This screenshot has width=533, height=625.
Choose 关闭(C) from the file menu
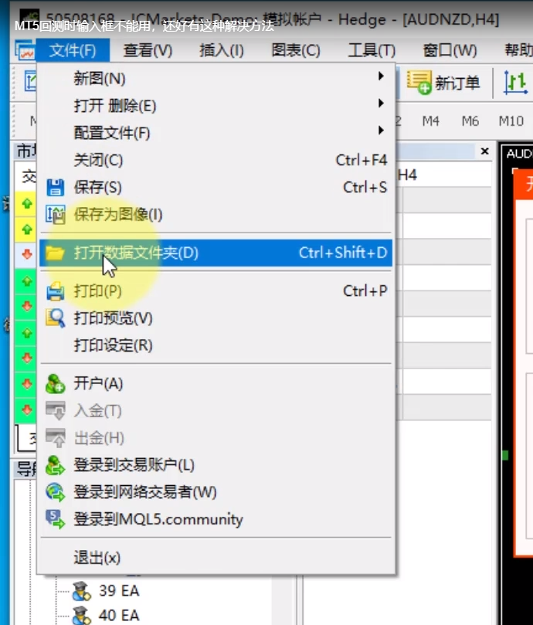click(x=216, y=160)
